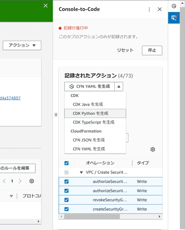
Task: Click the 停止 button to stop recording
Action: click(152, 50)
